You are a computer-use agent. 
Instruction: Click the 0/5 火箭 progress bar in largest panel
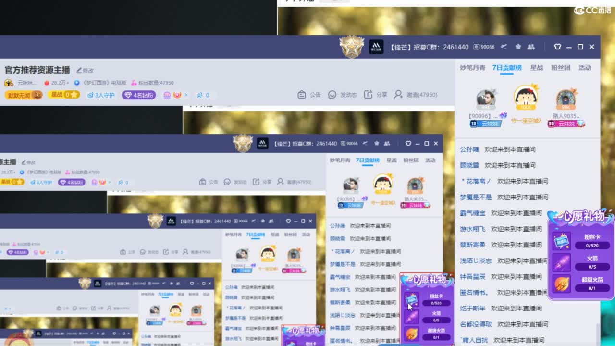[592, 267]
